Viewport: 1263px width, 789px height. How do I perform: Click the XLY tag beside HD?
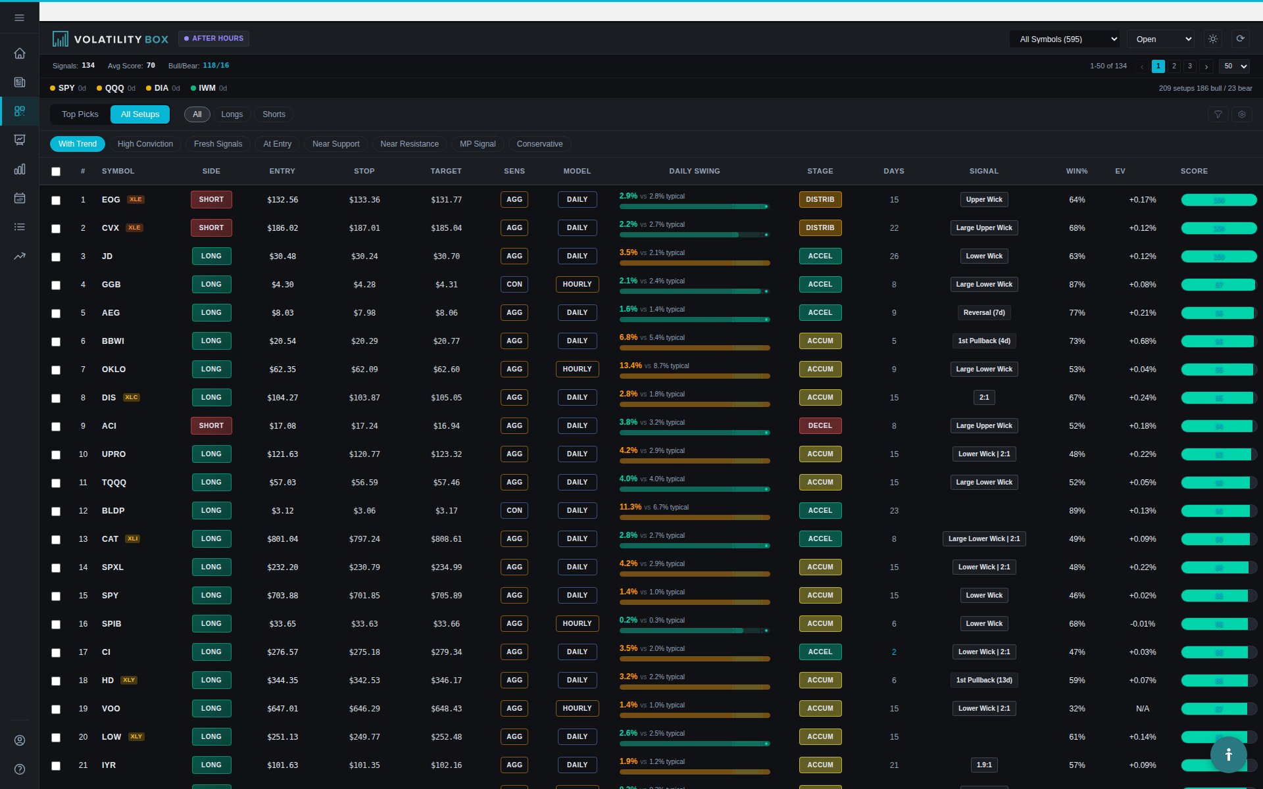[129, 680]
